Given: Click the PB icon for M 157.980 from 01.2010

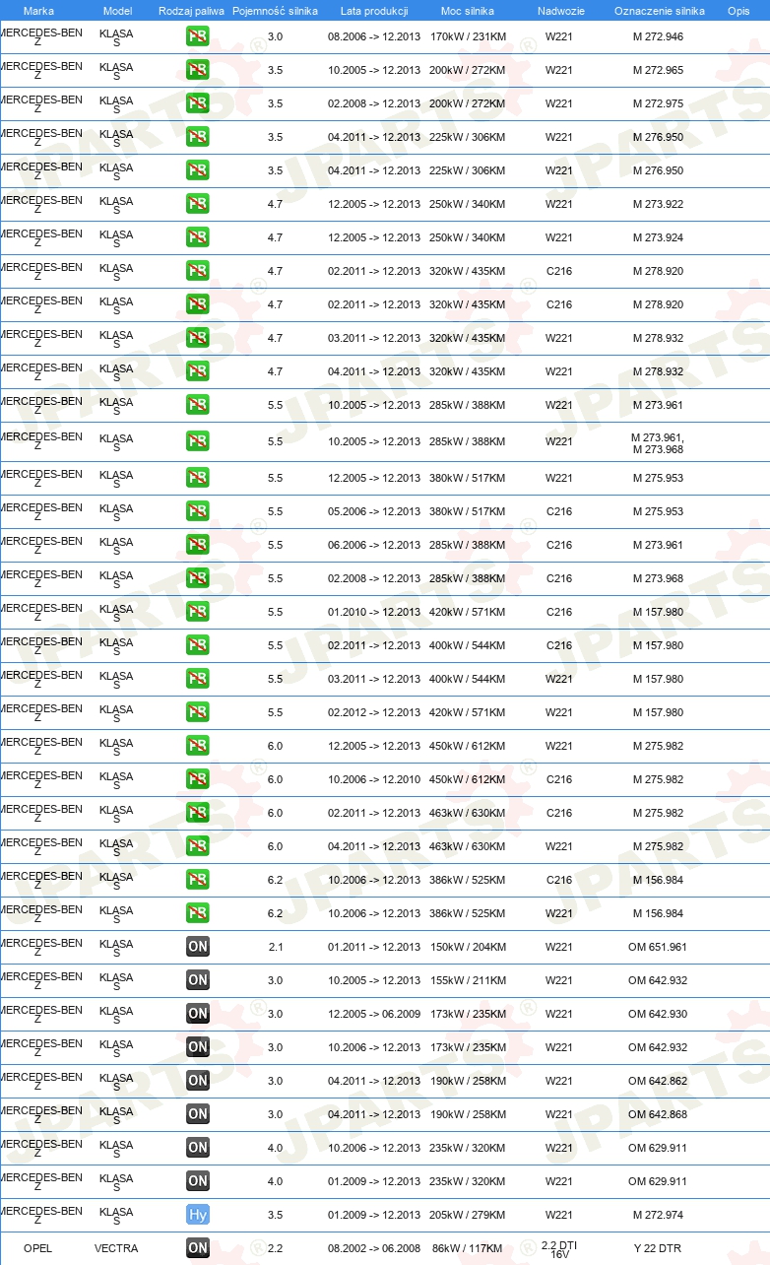Looking at the screenshot, I should click(x=198, y=612).
